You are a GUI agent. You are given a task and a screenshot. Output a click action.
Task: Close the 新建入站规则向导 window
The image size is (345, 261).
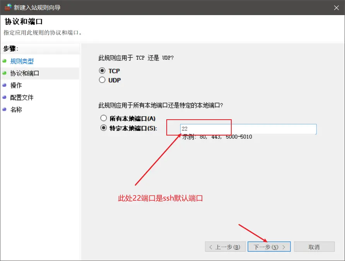coord(336,8)
